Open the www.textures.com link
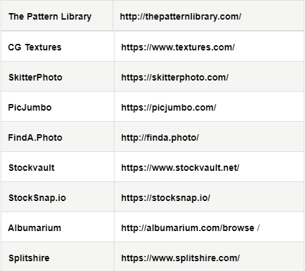Image resolution: width=305 pixels, height=271 pixels. point(178,47)
